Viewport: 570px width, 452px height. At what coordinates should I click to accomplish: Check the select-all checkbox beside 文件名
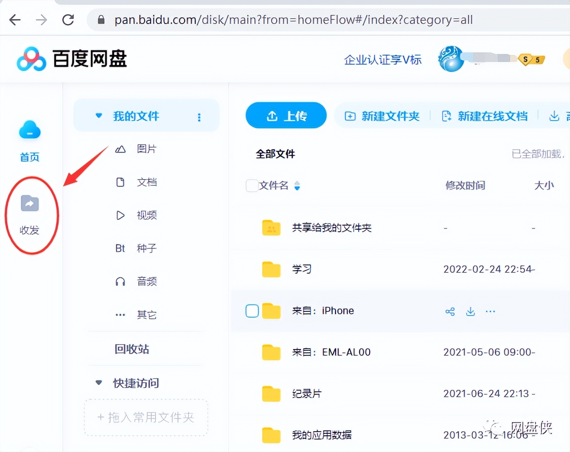pyautogui.click(x=252, y=185)
